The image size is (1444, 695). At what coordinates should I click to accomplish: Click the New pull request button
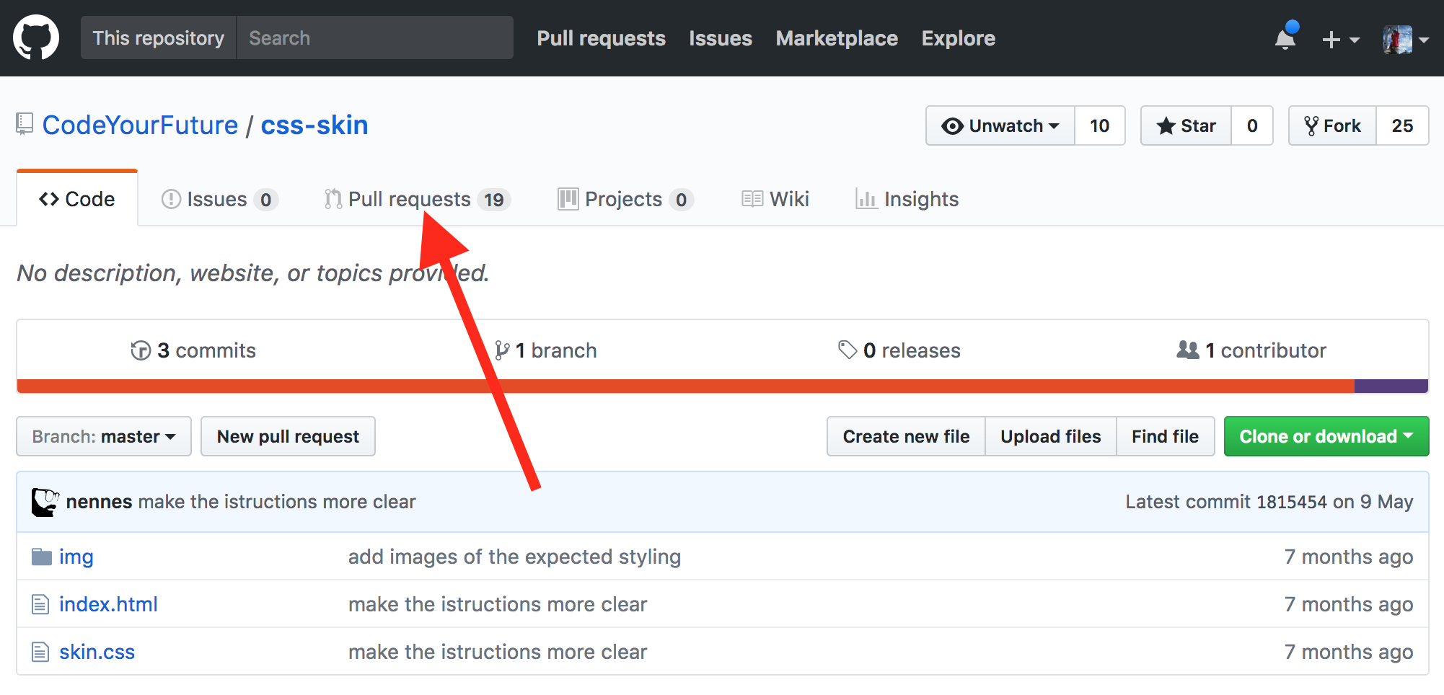pos(288,436)
